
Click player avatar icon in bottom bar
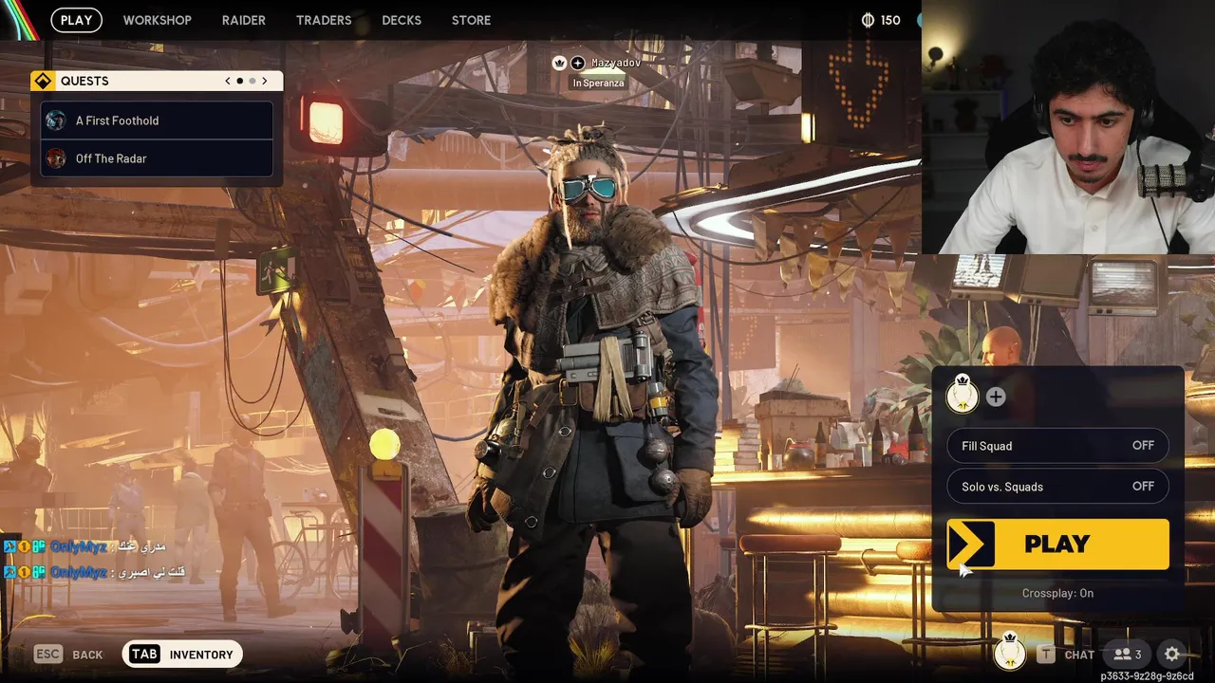1009,654
